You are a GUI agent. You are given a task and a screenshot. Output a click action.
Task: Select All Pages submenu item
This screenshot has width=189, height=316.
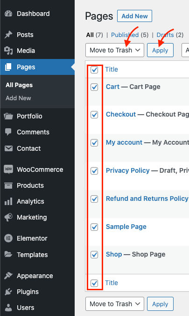pos(19,85)
